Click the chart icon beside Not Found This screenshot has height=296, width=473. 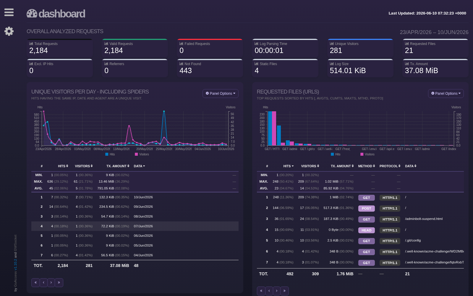coord(181,64)
